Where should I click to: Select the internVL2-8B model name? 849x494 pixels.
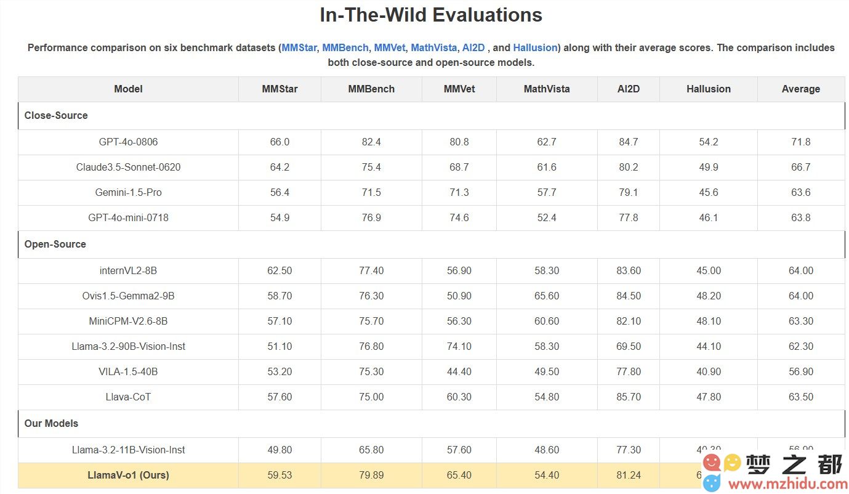click(128, 270)
